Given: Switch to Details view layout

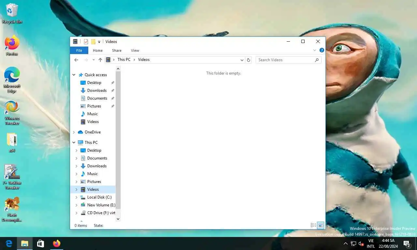Looking at the screenshot, I should [x=313, y=225].
